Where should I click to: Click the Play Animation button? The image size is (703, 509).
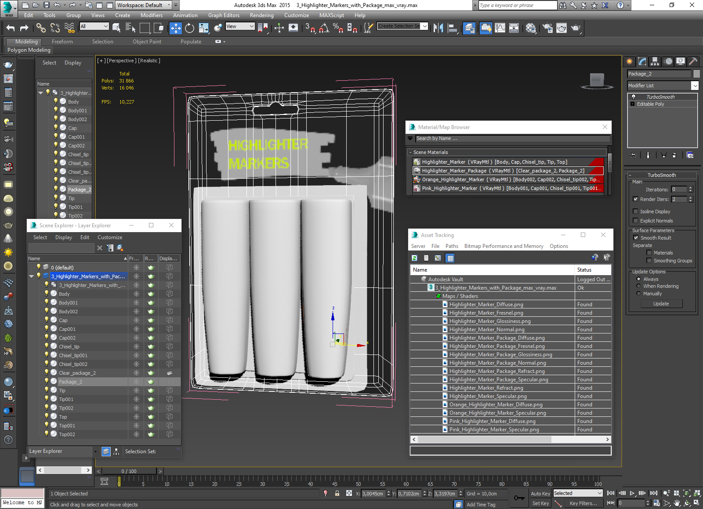point(632,493)
